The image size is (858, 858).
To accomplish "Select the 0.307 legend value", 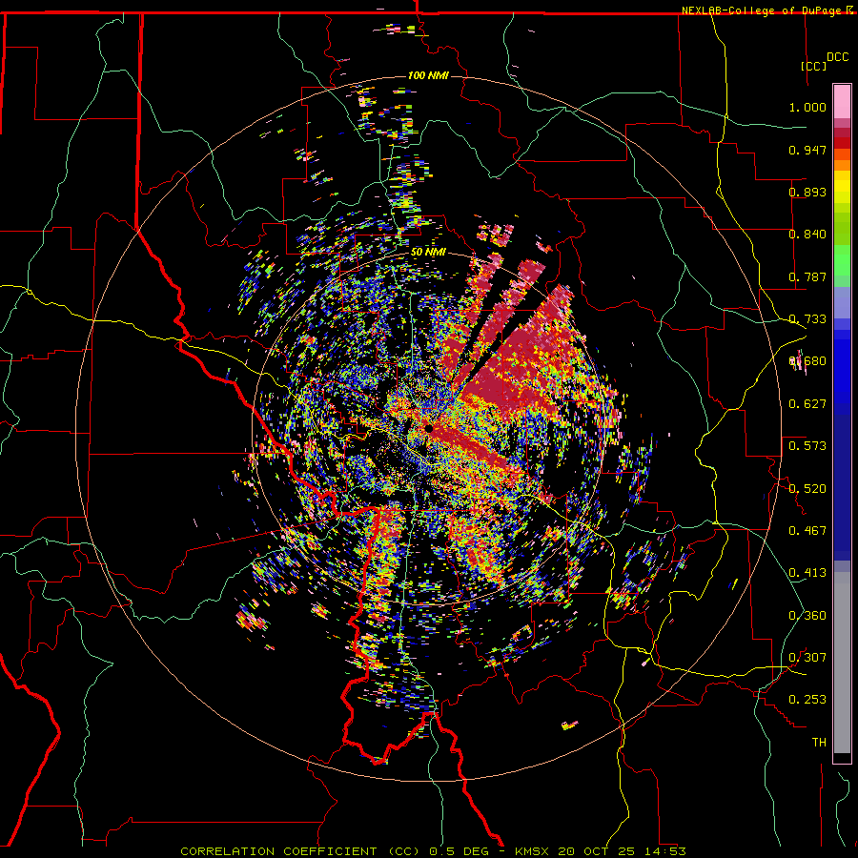I will pos(807,658).
